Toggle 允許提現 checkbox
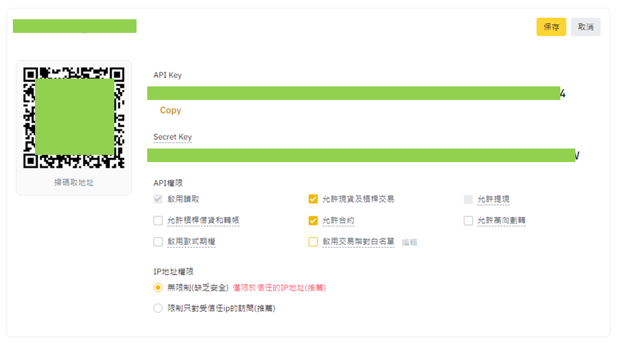The width and height of the screenshot is (619, 347). coord(468,199)
